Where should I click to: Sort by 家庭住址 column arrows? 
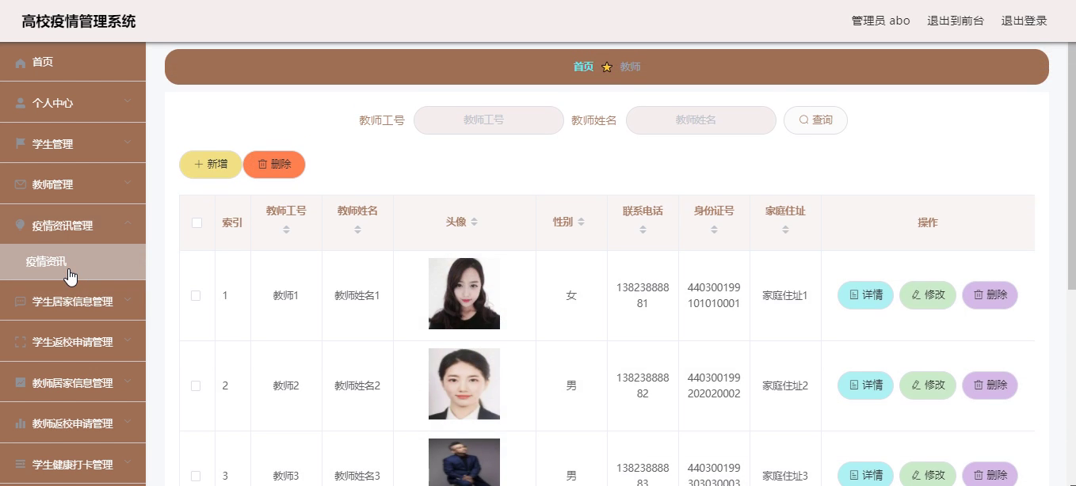point(785,230)
